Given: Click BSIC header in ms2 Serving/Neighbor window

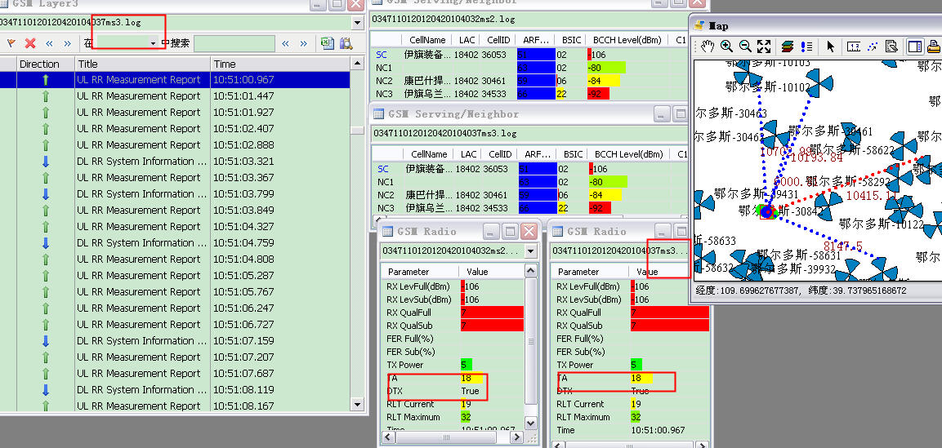Looking at the screenshot, I should click(571, 40).
